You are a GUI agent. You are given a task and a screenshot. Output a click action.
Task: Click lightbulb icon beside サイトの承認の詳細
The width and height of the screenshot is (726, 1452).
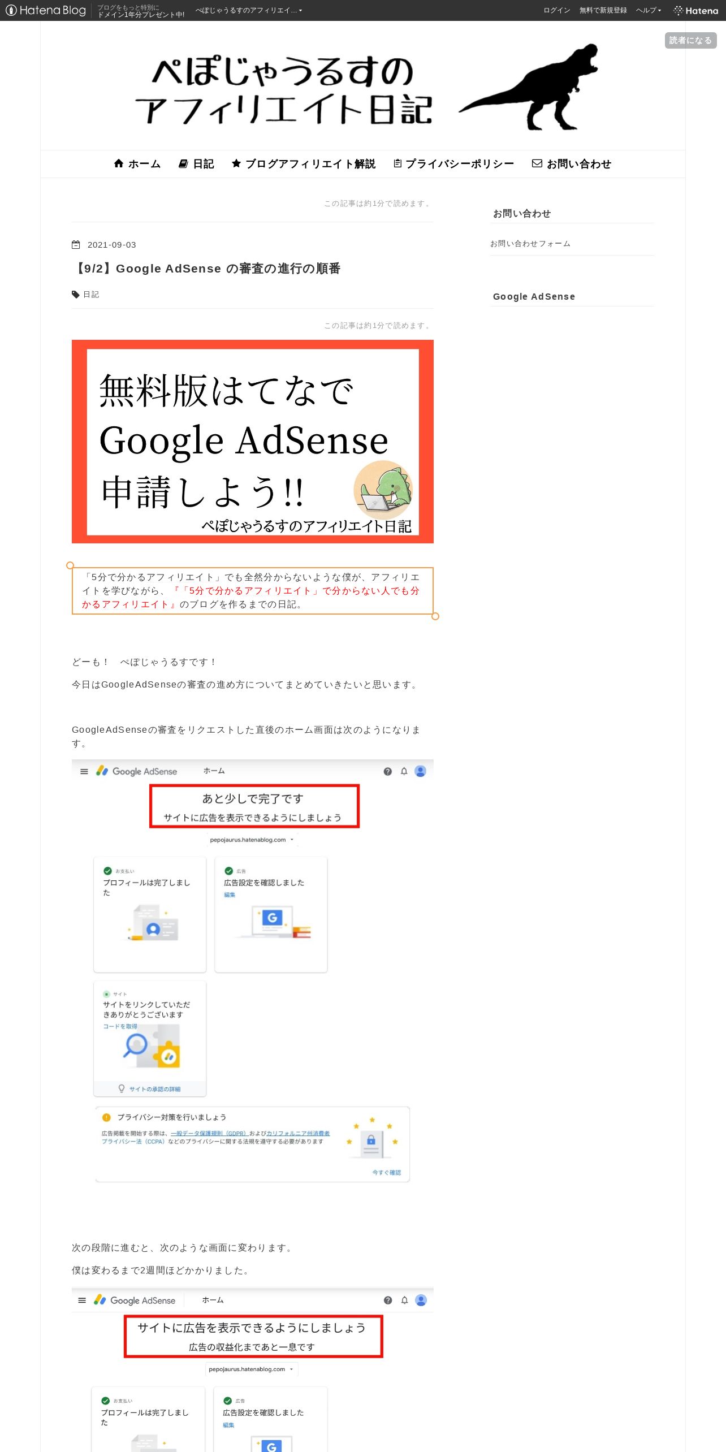(x=121, y=1088)
